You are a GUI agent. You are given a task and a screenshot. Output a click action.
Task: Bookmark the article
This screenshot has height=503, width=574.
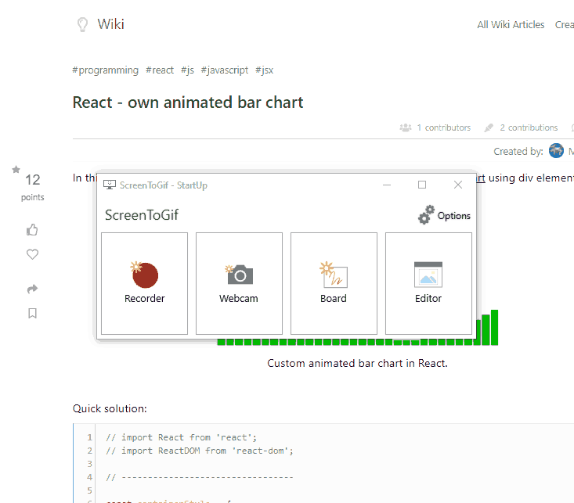click(x=32, y=314)
